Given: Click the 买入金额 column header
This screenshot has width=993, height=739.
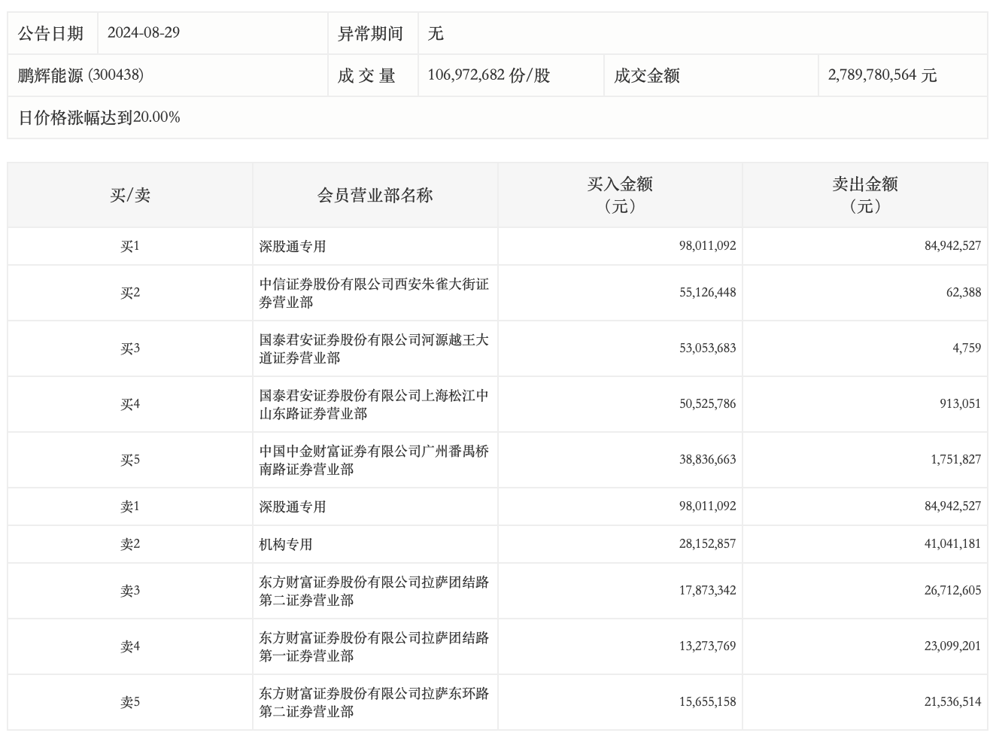Looking at the screenshot, I should coord(620,195).
